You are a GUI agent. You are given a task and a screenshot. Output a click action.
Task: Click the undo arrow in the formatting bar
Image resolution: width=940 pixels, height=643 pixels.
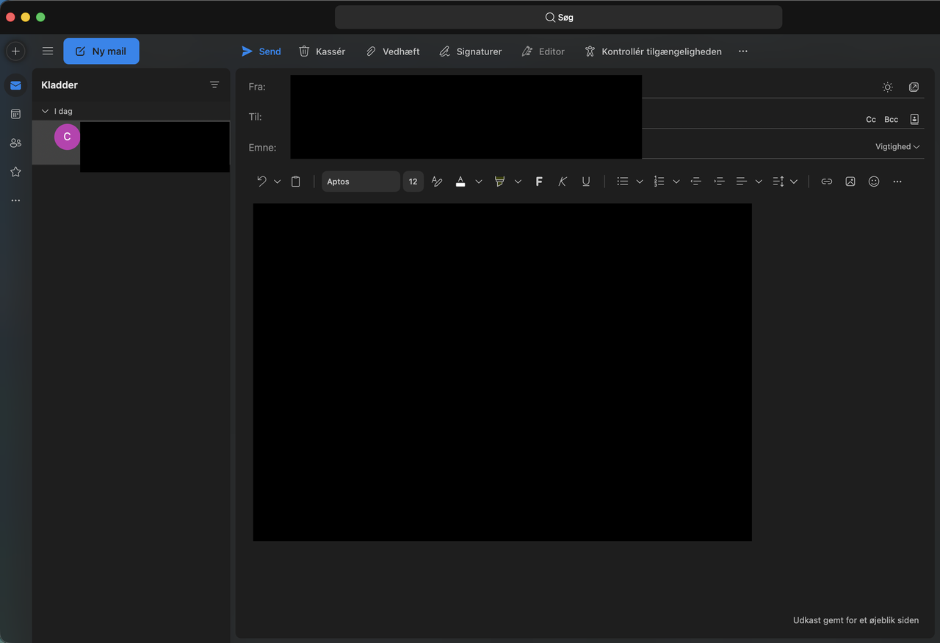(x=261, y=182)
